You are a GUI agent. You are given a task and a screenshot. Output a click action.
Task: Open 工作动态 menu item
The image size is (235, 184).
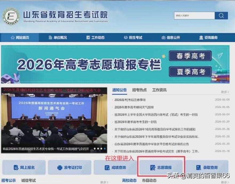coord(95,37)
